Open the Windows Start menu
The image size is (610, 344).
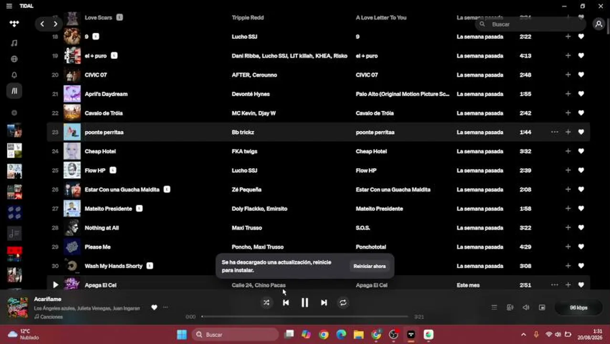[182, 334]
